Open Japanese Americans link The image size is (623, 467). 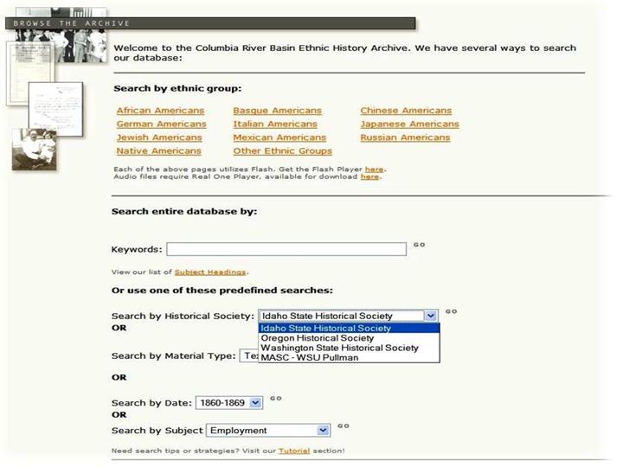(409, 124)
